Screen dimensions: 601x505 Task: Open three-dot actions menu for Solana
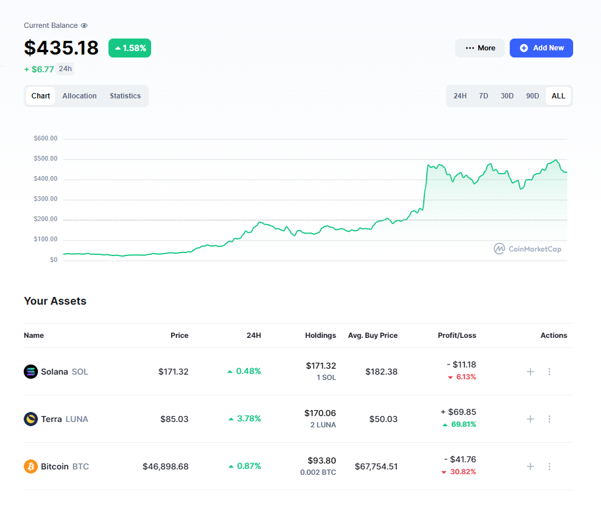(549, 372)
